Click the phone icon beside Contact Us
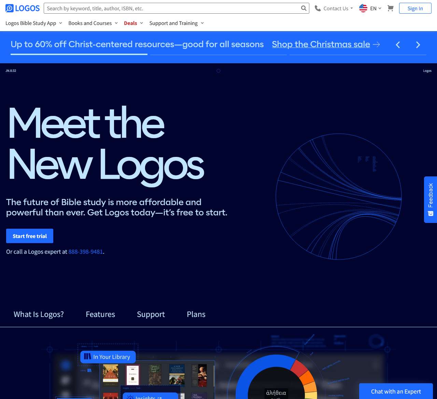Viewport: 437px width, 399px height. (x=318, y=8)
